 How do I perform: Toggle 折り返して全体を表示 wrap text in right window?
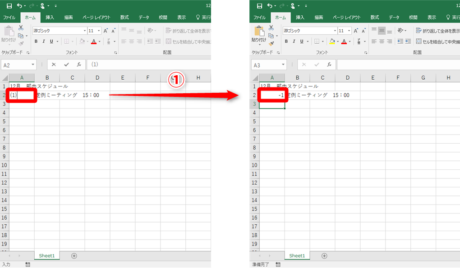click(438, 31)
